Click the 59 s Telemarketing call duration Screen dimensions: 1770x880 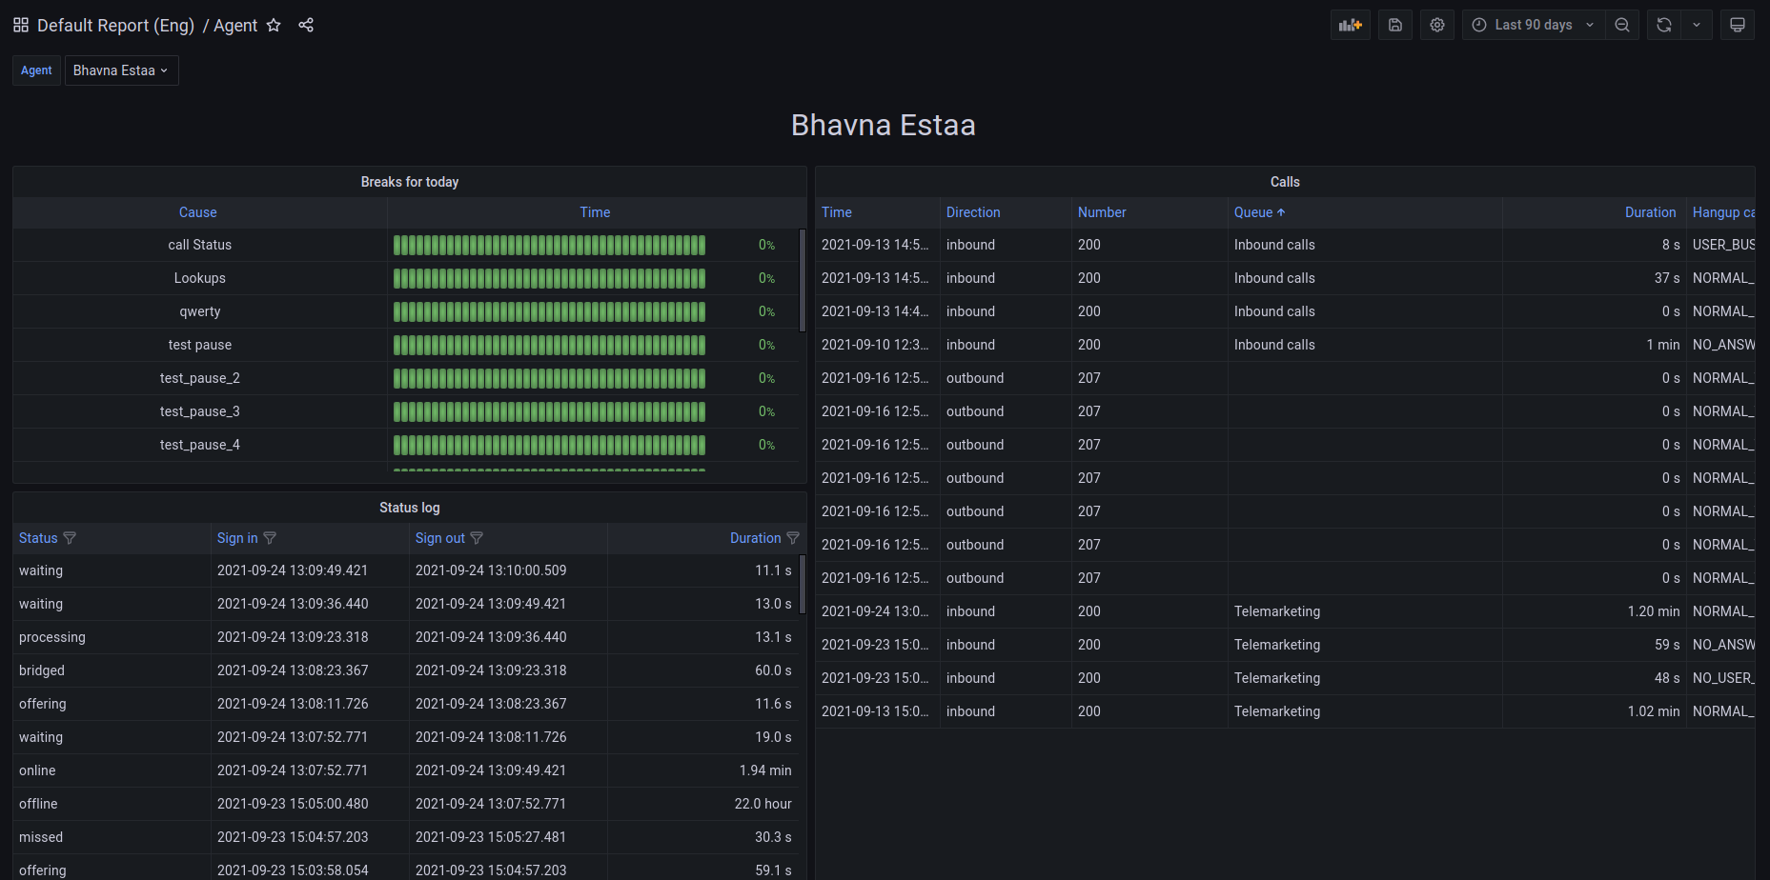click(x=1667, y=645)
